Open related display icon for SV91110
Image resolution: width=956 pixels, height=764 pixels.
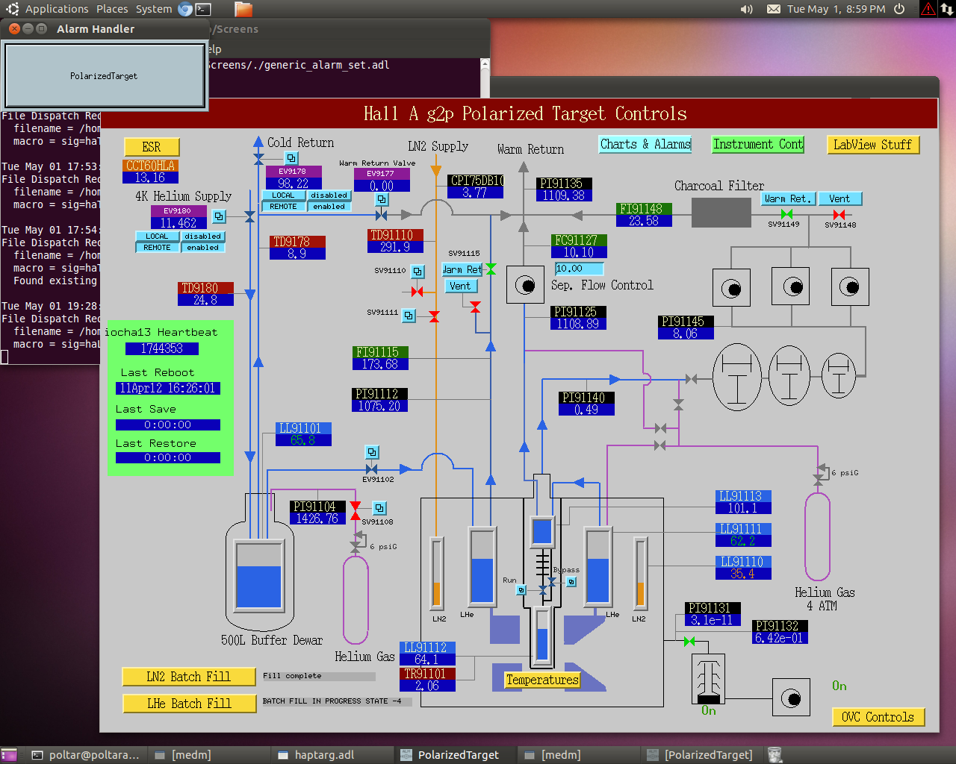click(418, 272)
